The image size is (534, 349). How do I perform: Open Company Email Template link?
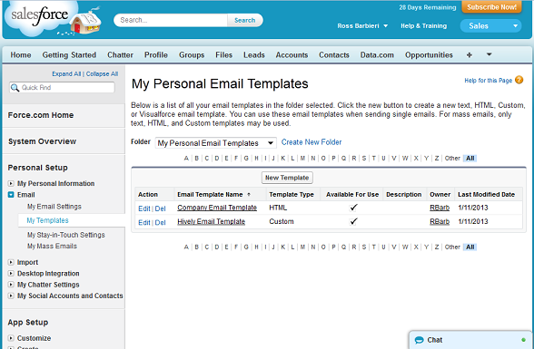coord(217,208)
